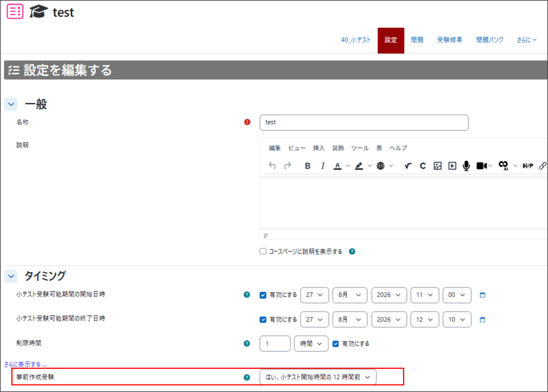Open help for 小テスト受験可能期間の開始日時
The height and width of the screenshot is (392, 548).
(x=247, y=295)
